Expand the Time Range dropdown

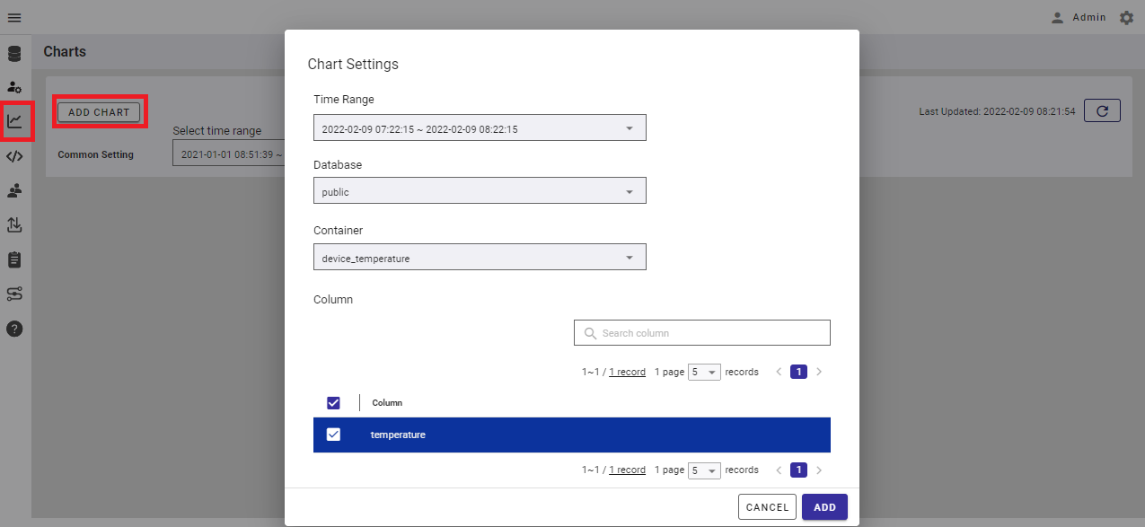click(x=480, y=128)
